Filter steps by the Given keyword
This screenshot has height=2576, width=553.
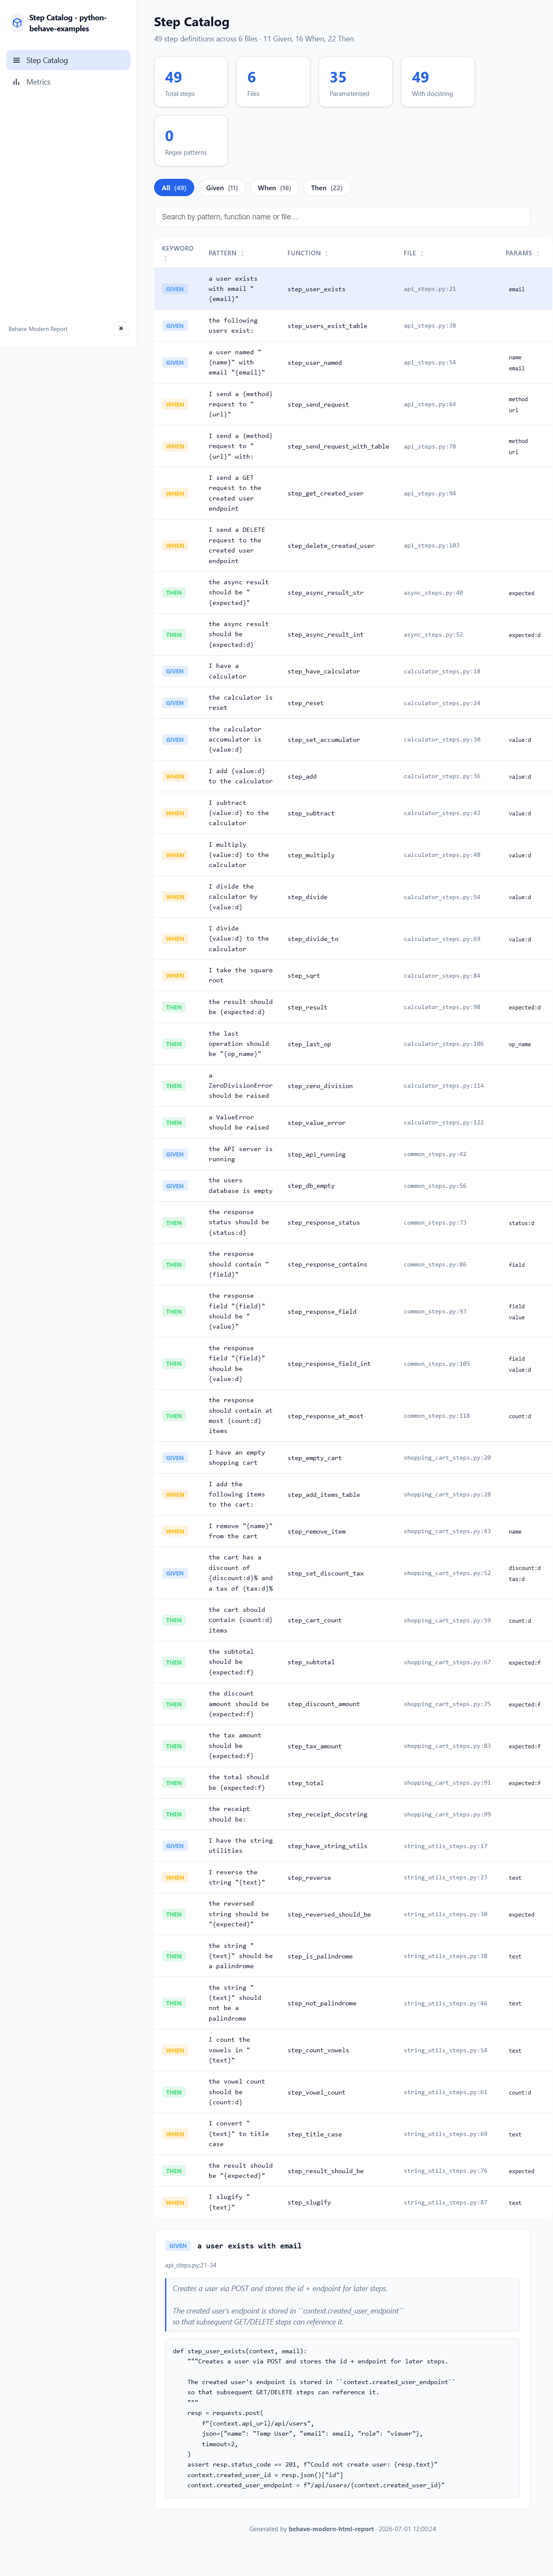click(222, 188)
